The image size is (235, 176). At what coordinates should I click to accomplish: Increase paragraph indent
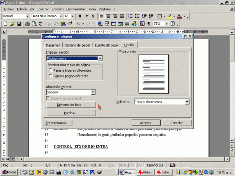pyautogui.click(x=151, y=16)
